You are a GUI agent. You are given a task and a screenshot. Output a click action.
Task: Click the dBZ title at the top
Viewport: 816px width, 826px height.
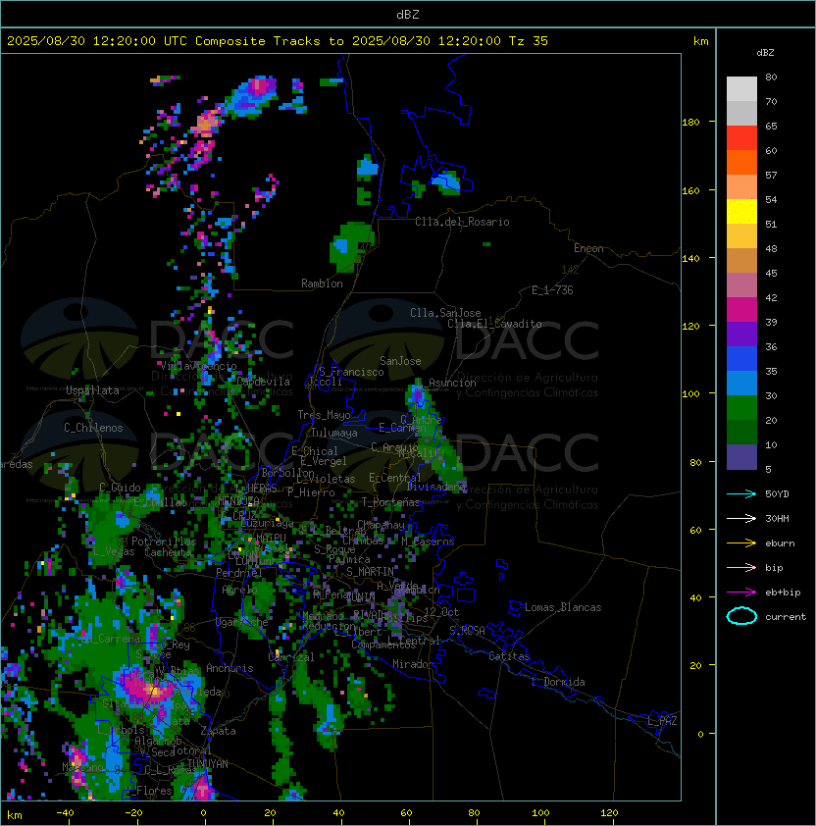click(408, 14)
